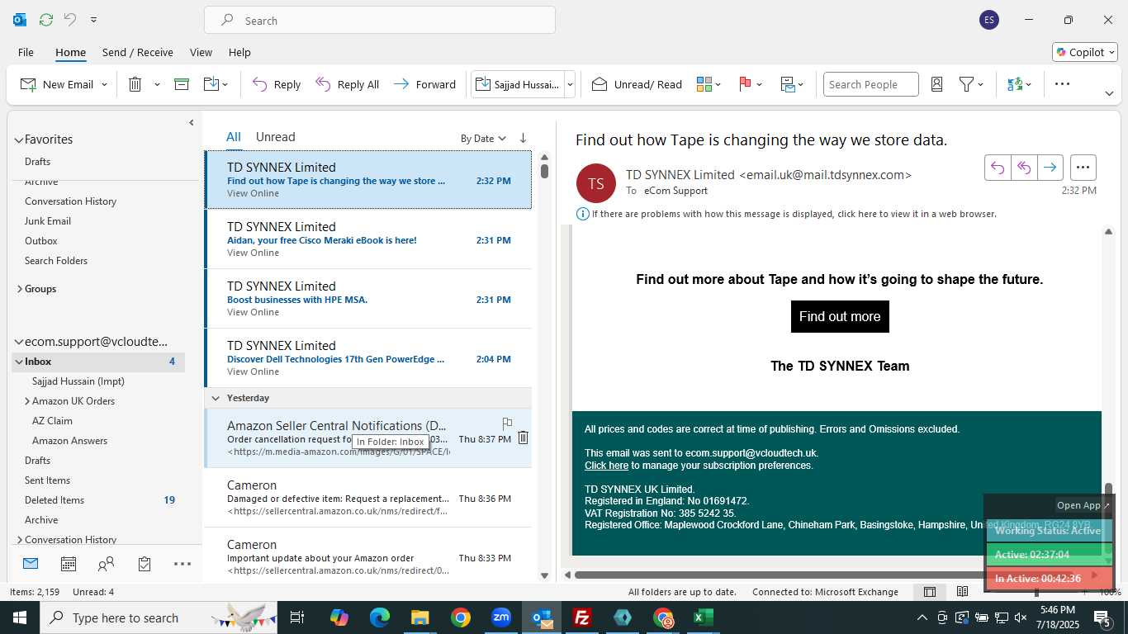Click the Filter Email funnel icon
The width and height of the screenshot is (1128, 634).
pos(966,84)
